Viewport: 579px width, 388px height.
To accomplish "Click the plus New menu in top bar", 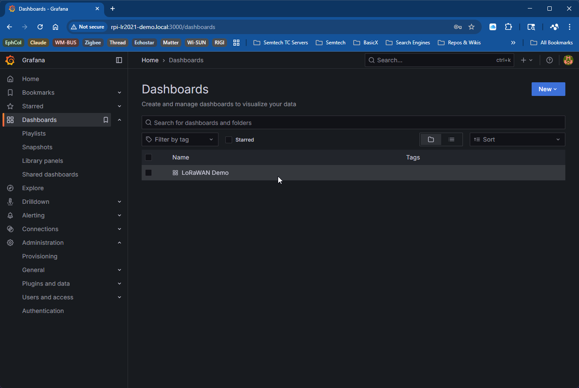I will point(527,60).
